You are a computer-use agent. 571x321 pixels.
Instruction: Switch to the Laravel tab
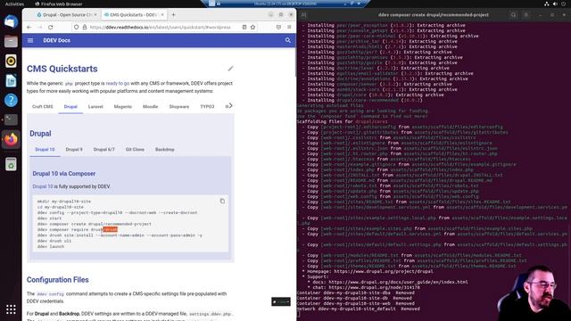95,107
